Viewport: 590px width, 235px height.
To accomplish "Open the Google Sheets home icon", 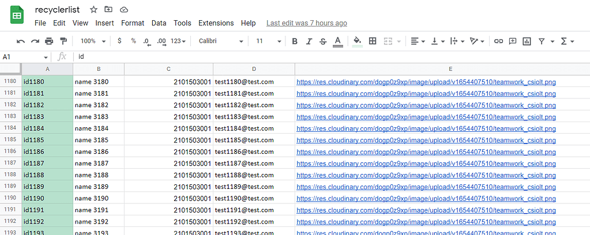I will [17, 16].
